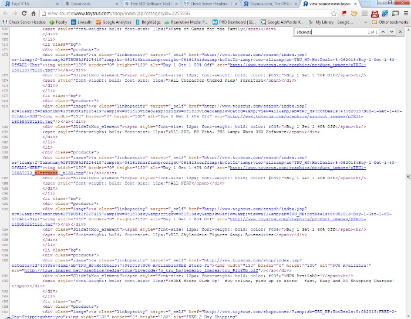Open the BrightEdge bookmark
Image resolution: width=411 pixels, height=319 pixels.
point(151,22)
